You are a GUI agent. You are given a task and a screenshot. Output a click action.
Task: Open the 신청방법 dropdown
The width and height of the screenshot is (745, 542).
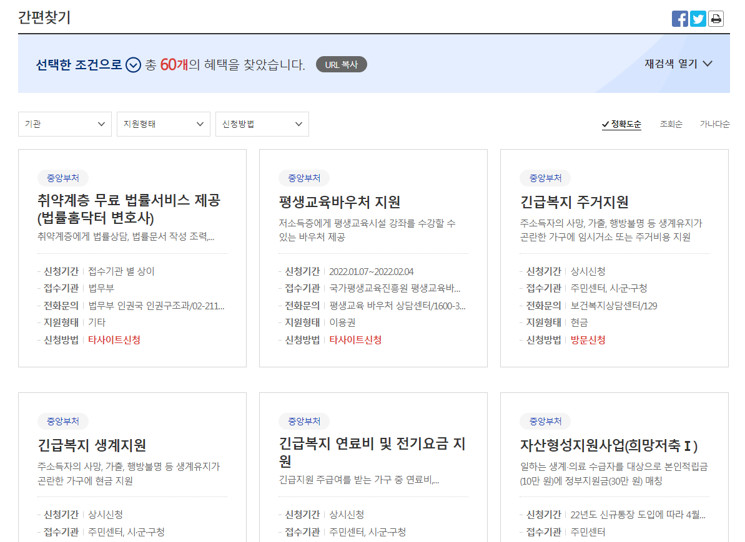pyautogui.click(x=262, y=124)
